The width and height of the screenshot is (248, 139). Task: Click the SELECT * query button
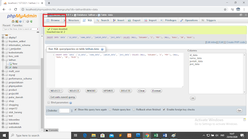click(x=56, y=91)
